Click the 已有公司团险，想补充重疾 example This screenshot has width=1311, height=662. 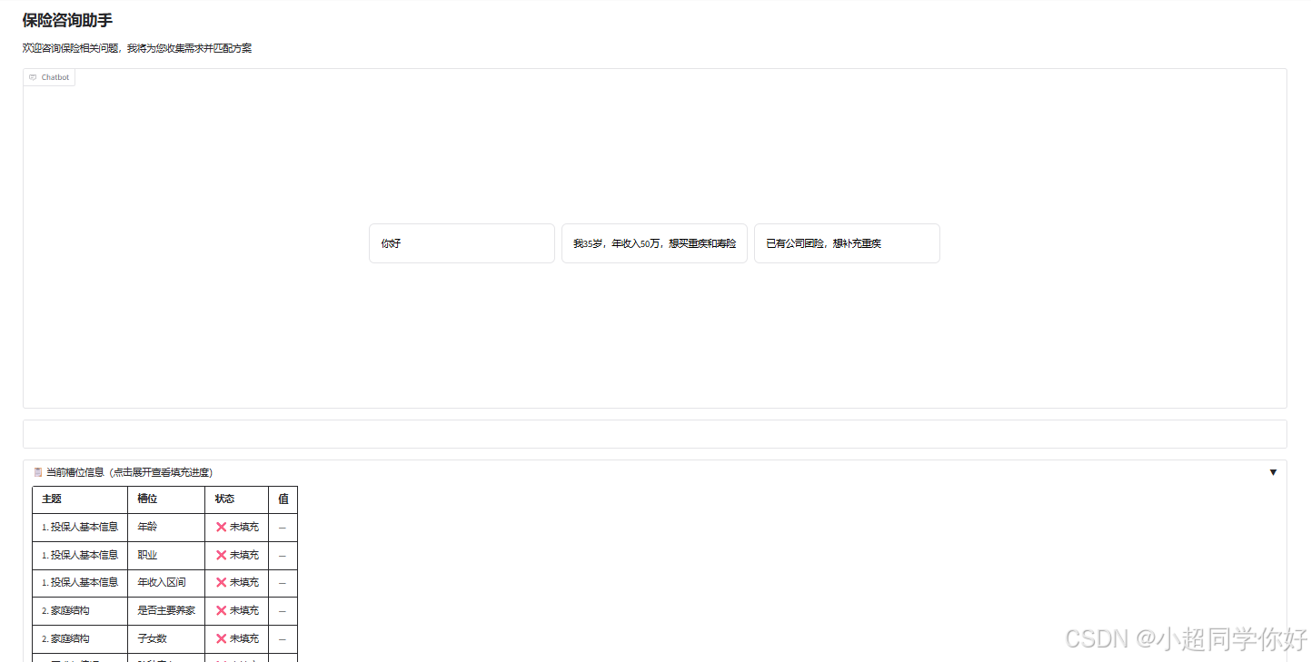click(847, 242)
